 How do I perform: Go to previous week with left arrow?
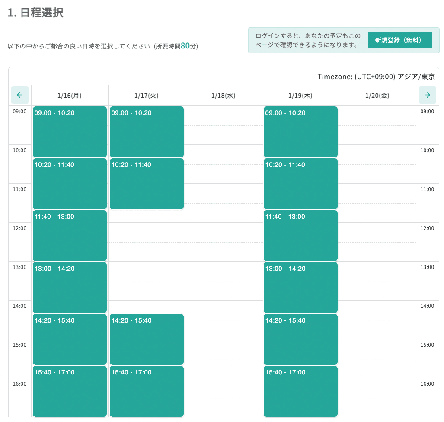[19, 95]
